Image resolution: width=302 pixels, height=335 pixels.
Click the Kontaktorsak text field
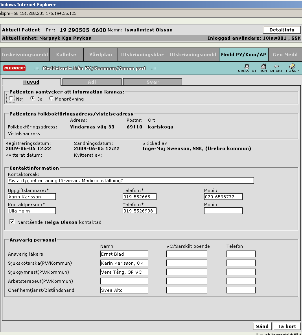[131, 181]
